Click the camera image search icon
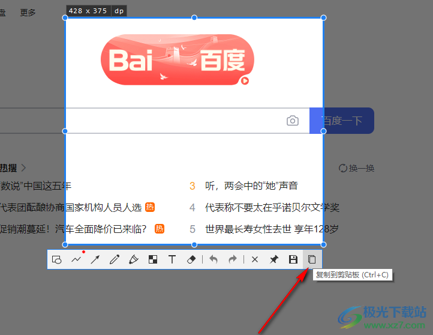Image resolution: width=433 pixels, height=335 pixels. click(x=293, y=121)
